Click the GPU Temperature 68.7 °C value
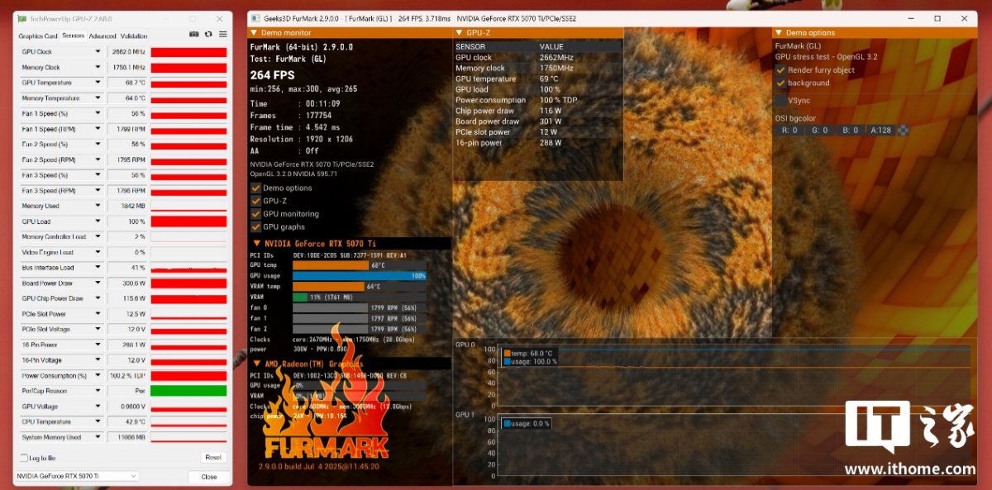 coord(126,83)
